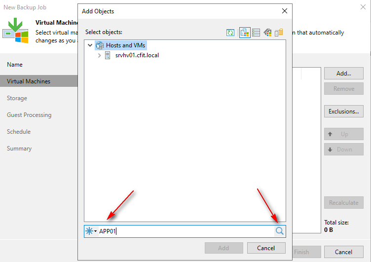The width and height of the screenshot is (371, 262).
Task: Switch to the VM tags view icon
Action: coord(267,33)
